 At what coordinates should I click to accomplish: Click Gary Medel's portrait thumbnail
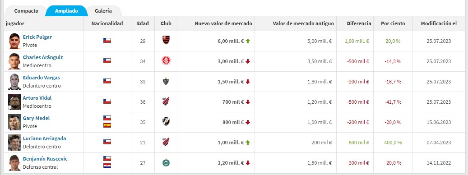coord(14,122)
